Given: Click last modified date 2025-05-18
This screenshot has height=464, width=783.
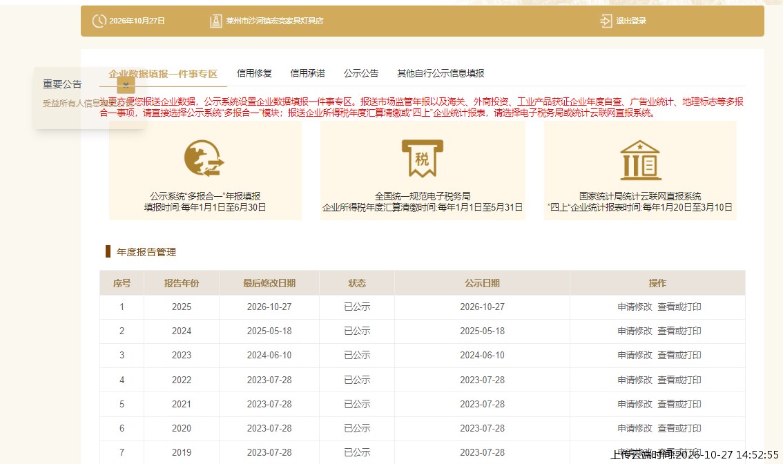Looking at the screenshot, I should click(269, 331).
